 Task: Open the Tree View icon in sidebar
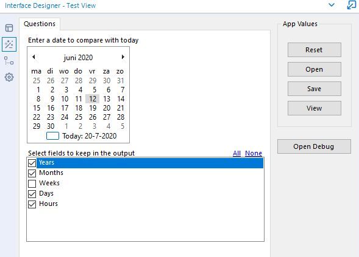click(x=9, y=61)
